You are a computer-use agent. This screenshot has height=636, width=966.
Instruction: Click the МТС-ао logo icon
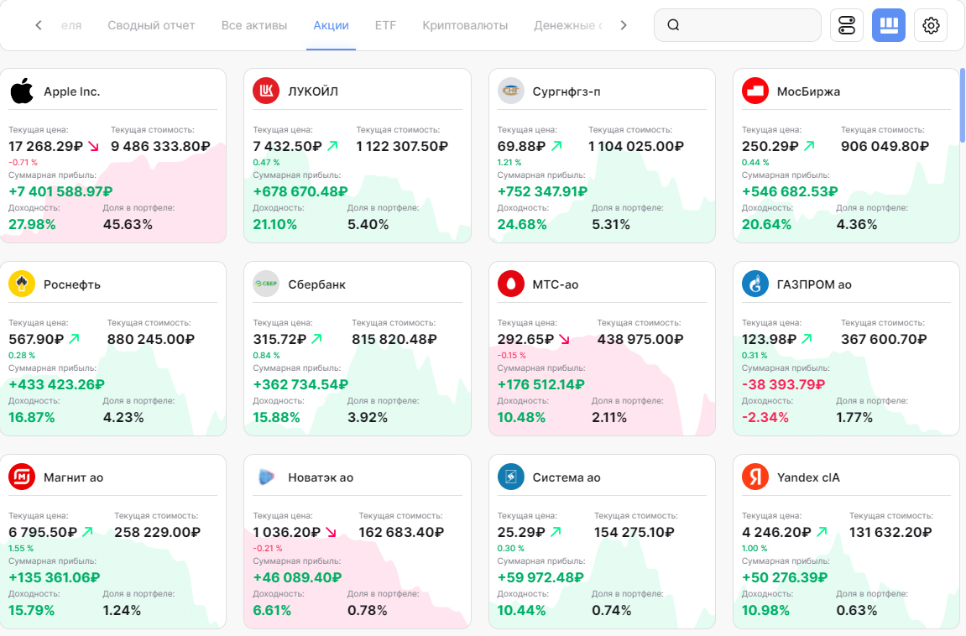[x=511, y=284]
